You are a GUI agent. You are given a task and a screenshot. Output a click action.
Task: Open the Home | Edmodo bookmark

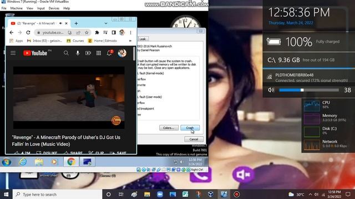click(x=102, y=41)
